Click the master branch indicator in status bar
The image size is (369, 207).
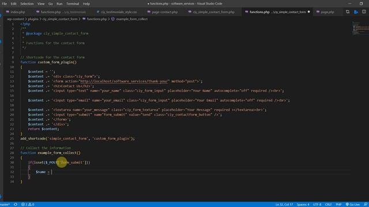point(5,205)
